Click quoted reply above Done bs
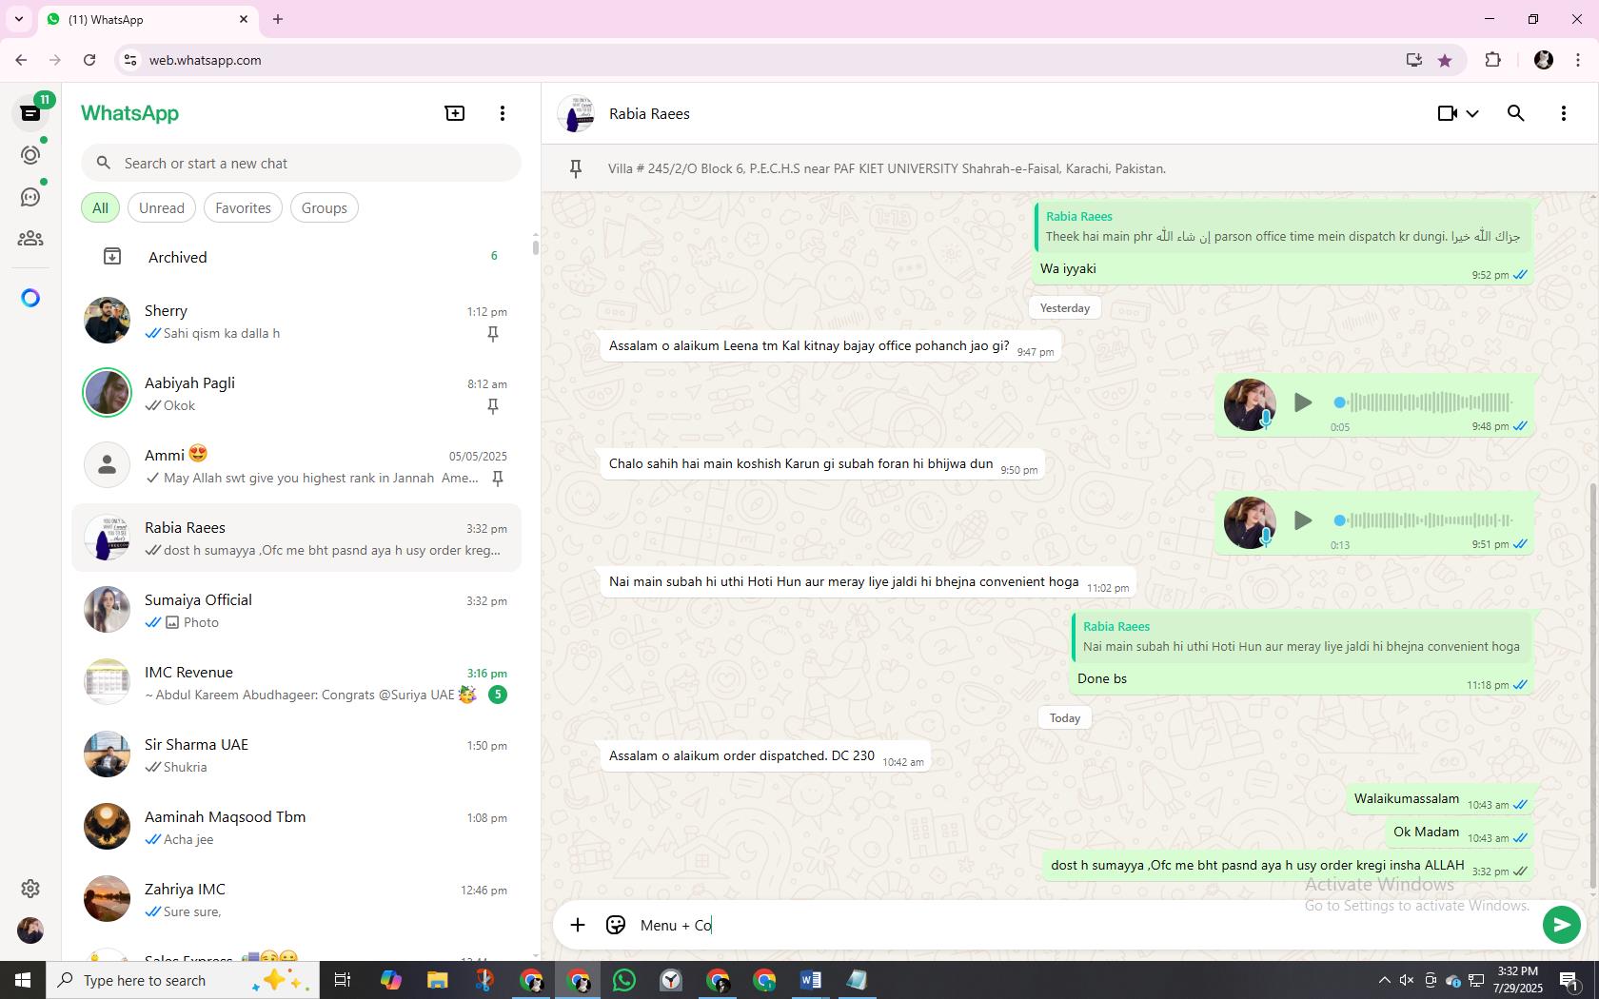Image resolution: width=1599 pixels, height=999 pixels. [x=1302, y=637]
